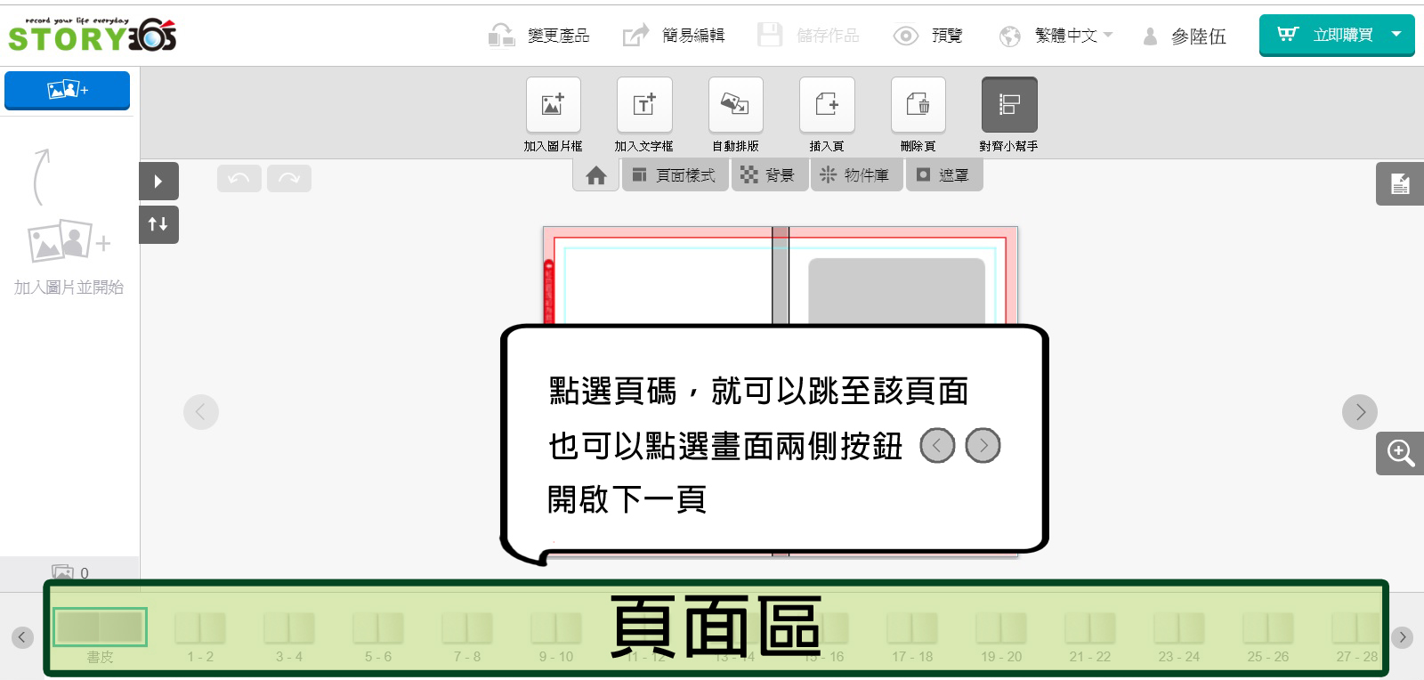Click the 加入圖片框 add image frame icon
Image resolution: width=1424 pixels, height=680 pixels.
click(x=553, y=105)
